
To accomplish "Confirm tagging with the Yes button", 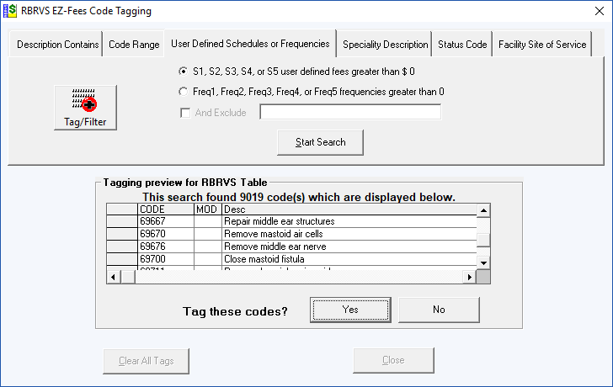I will 350,310.
